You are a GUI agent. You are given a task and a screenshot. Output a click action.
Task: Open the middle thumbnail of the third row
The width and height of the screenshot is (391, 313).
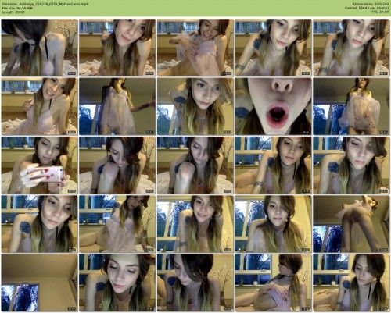pos(195,165)
